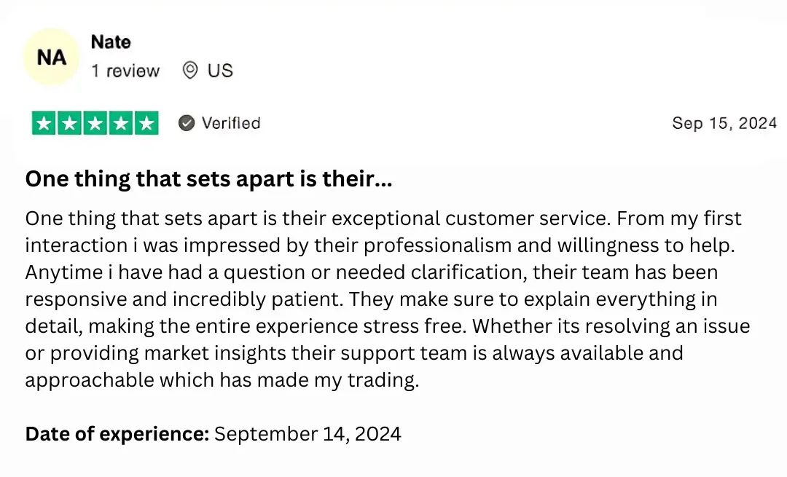Click the location pin icon
787x477 pixels.
click(x=190, y=71)
